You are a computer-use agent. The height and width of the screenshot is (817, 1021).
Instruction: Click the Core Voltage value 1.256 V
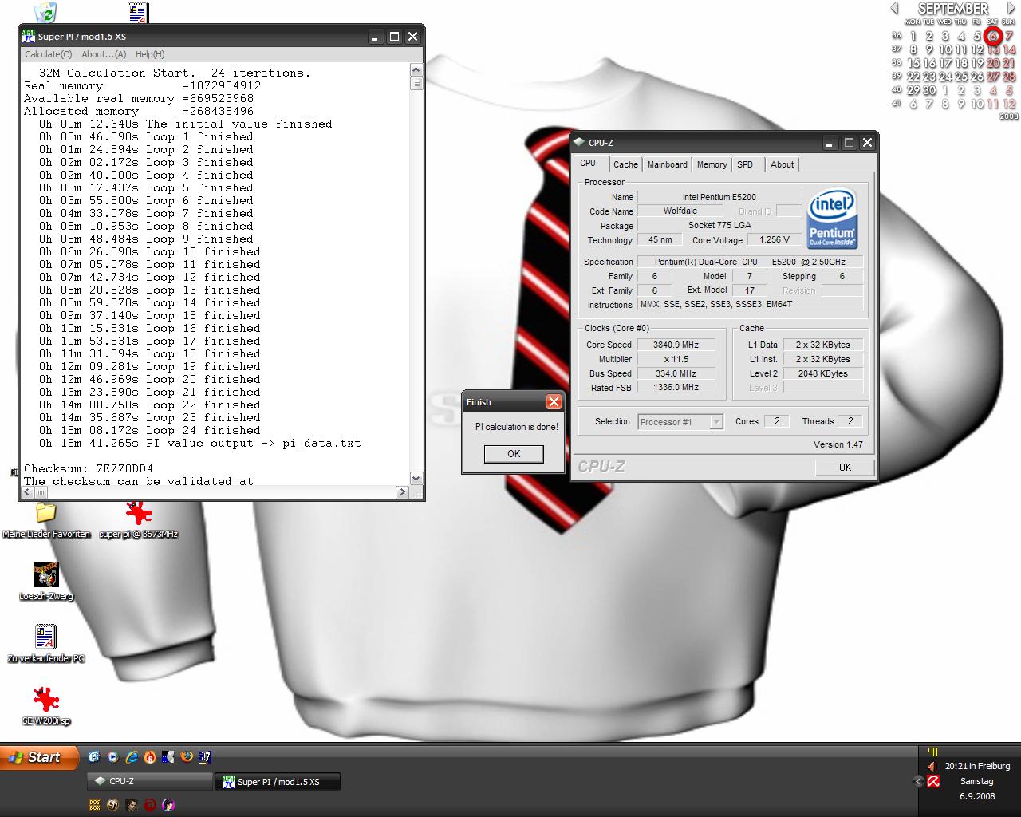pyautogui.click(x=775, y=239)
